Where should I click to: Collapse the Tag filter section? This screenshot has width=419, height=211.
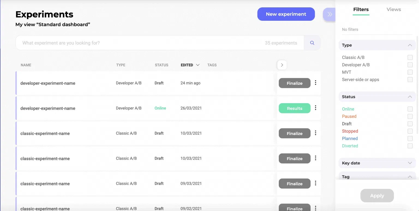pyautogui.click(x=410, y=177)
